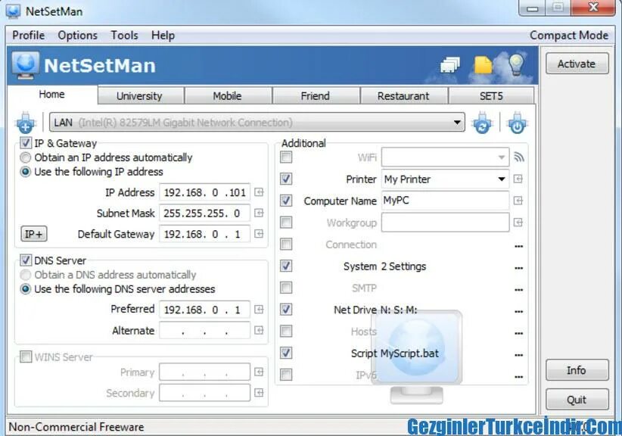Switch to the Friend tab
The width and height of the screenshot is (622, 436).
[316, 96]
